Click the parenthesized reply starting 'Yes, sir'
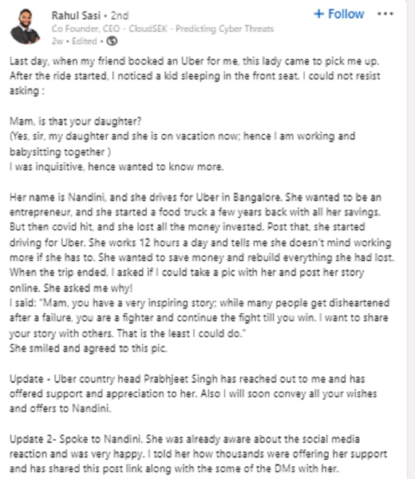415x479 pixels. tap(183, 143)
